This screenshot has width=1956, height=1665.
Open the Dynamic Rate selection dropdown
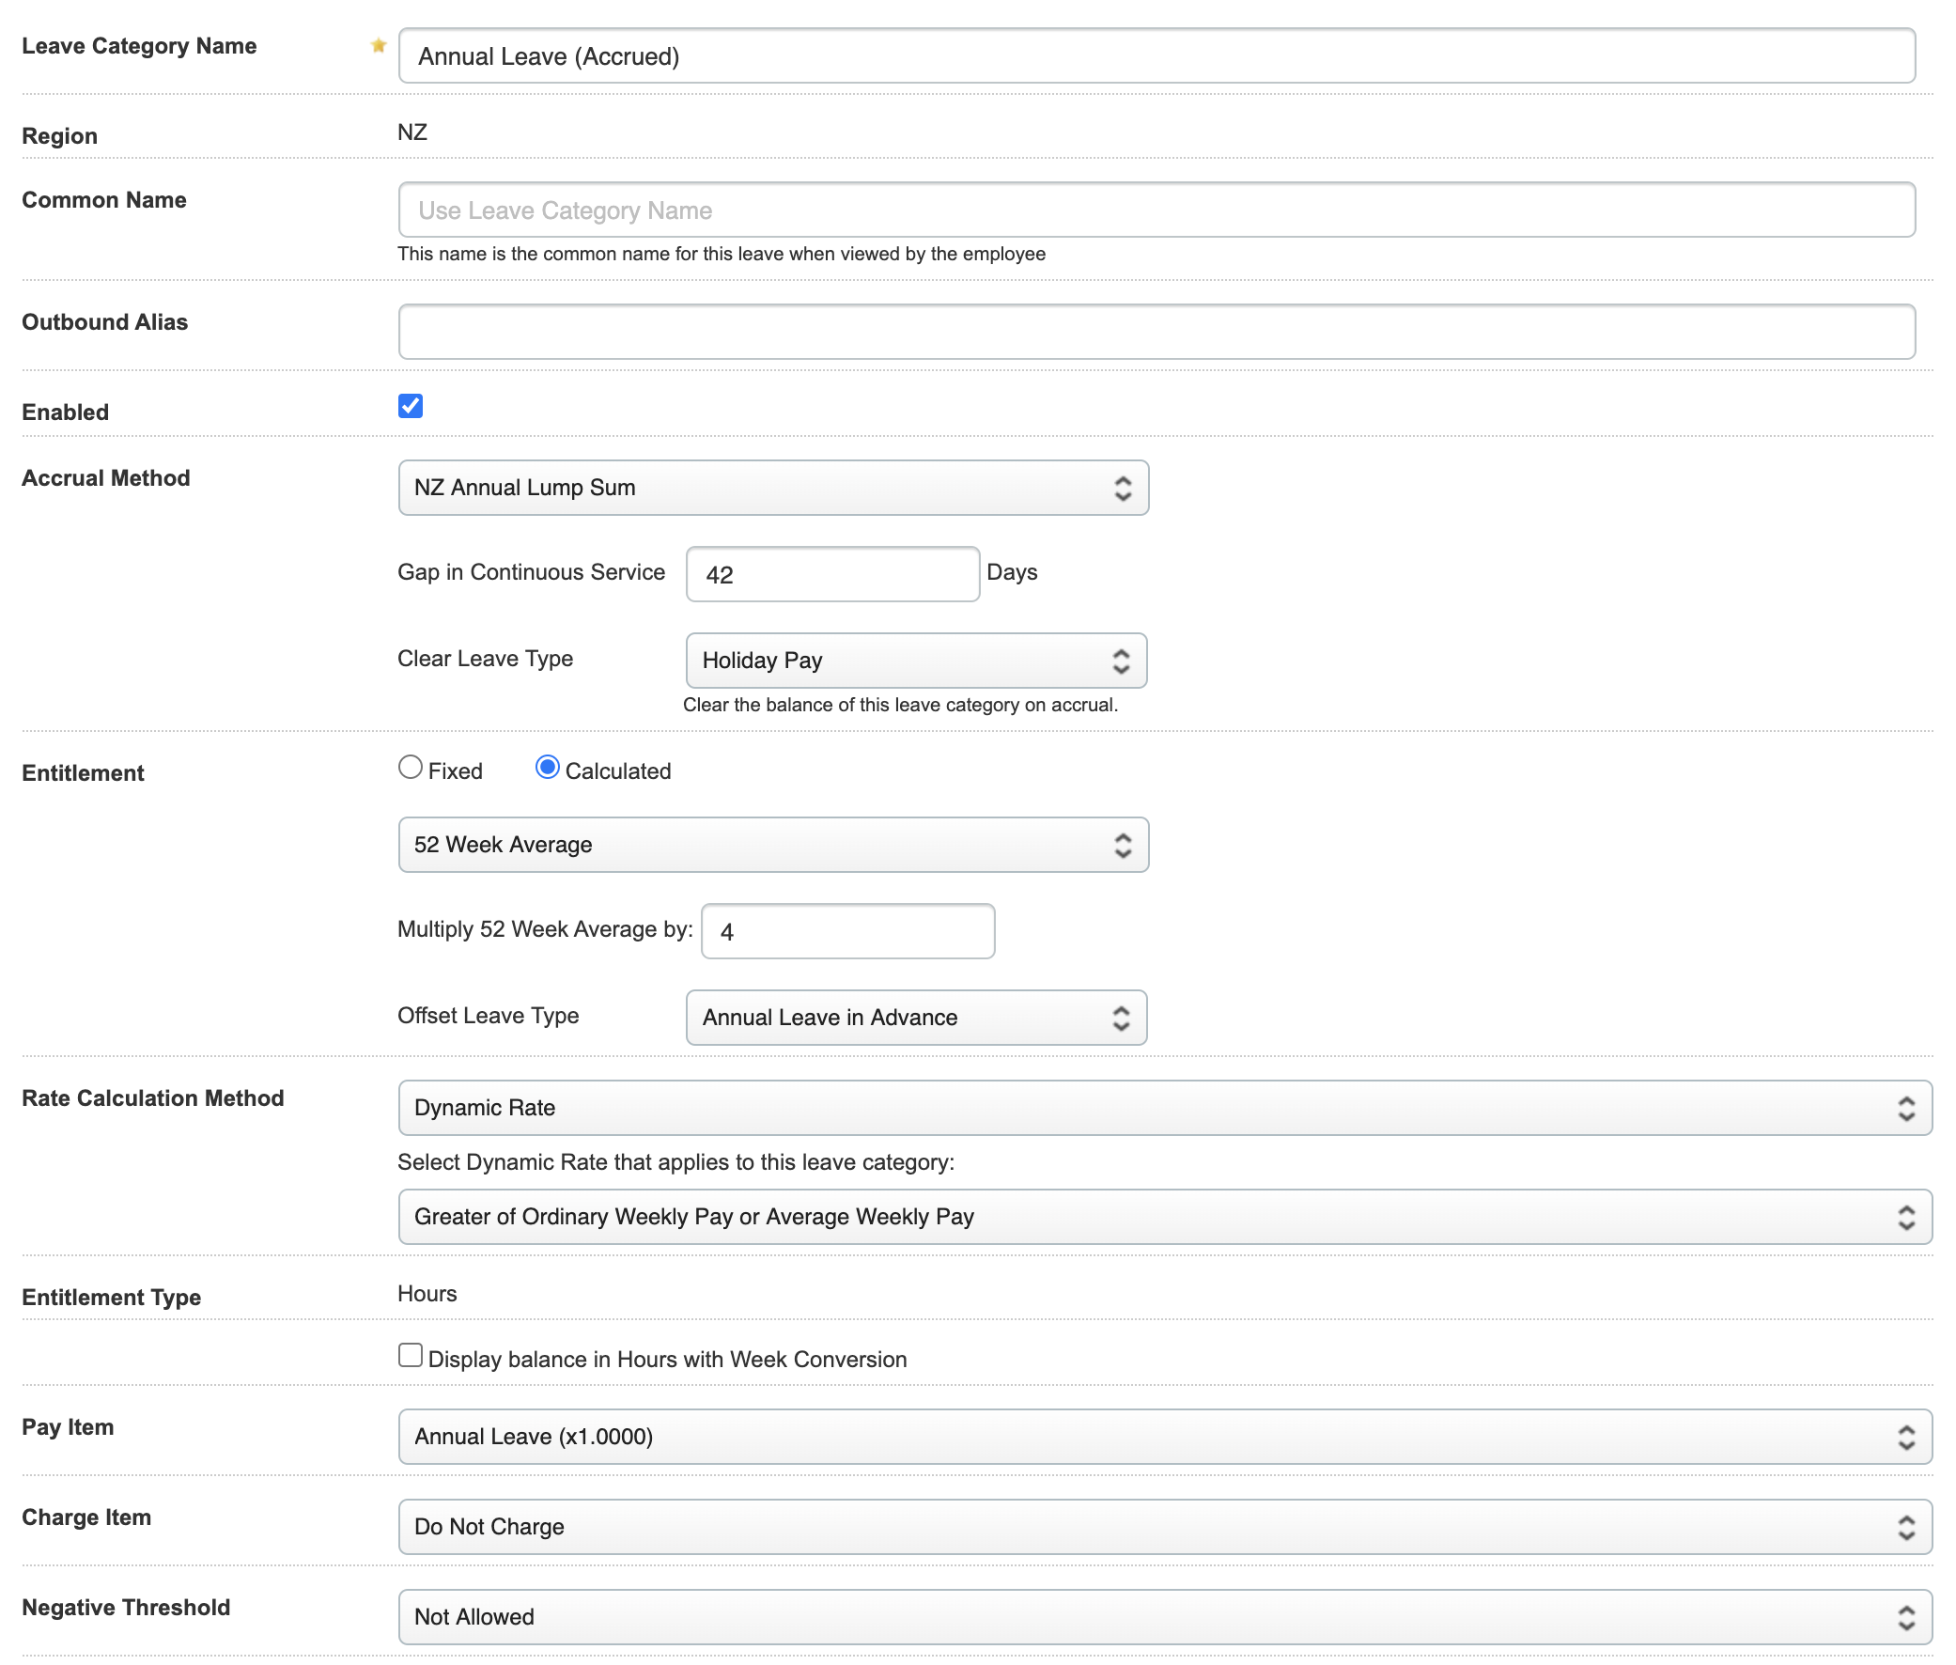[x=1163, y=1217]
